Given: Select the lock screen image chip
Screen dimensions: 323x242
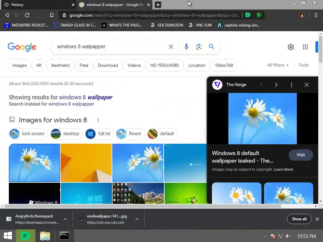Looking at the screenshot, I should click(28, 134).
